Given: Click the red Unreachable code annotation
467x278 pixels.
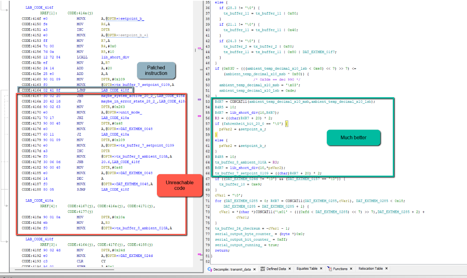Looking at the screenshot, I should pyautogui.click(x=179, y=185).
